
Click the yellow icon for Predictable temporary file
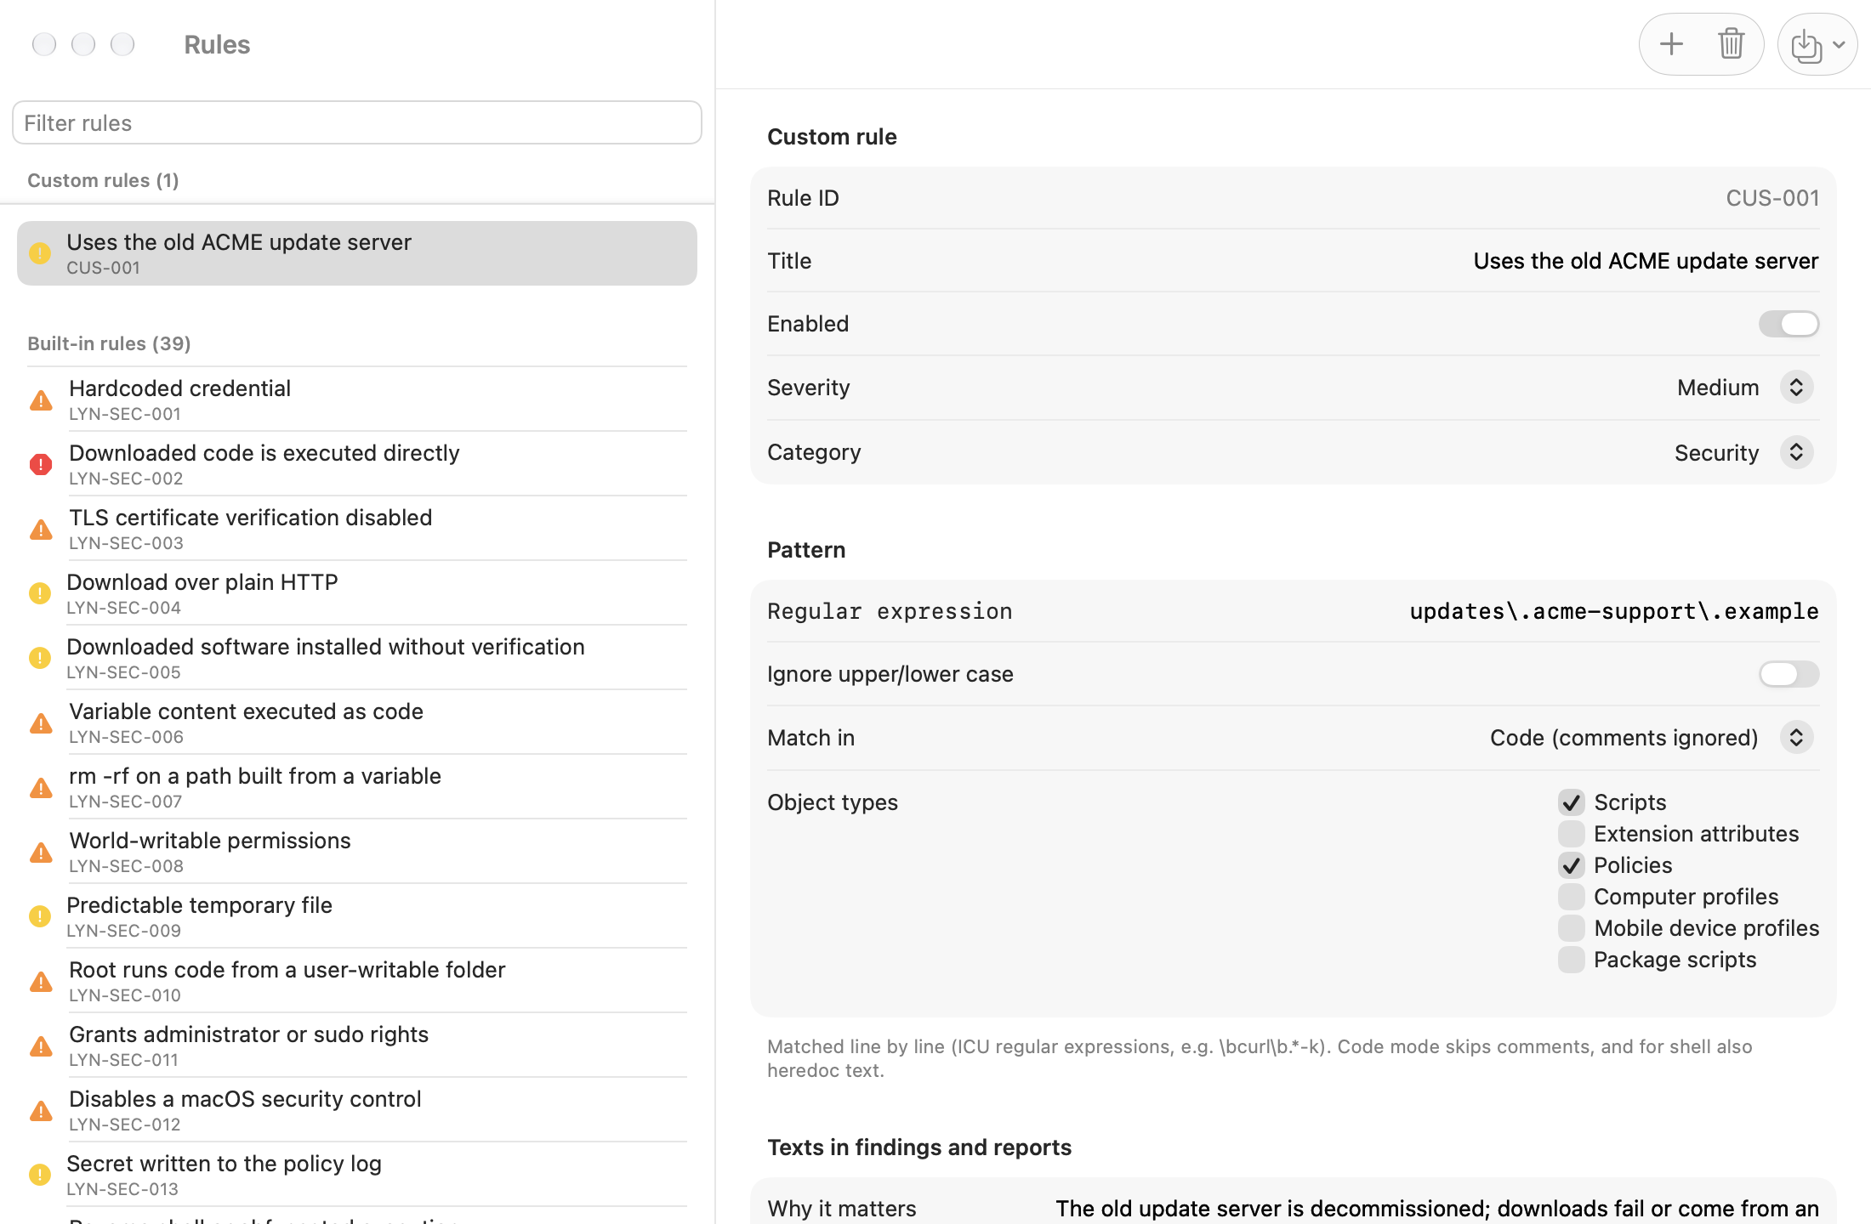40,916
